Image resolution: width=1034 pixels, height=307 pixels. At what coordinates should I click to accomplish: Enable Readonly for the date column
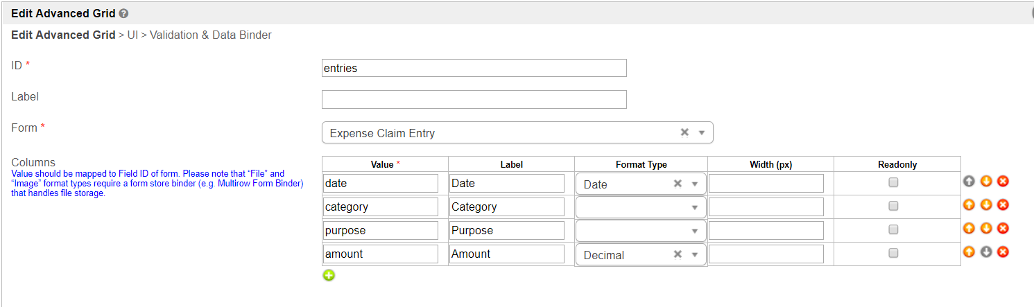893,182
